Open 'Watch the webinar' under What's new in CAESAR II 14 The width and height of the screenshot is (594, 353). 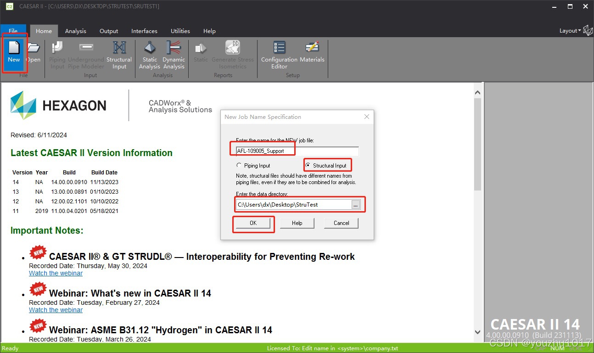coord(56,310)
